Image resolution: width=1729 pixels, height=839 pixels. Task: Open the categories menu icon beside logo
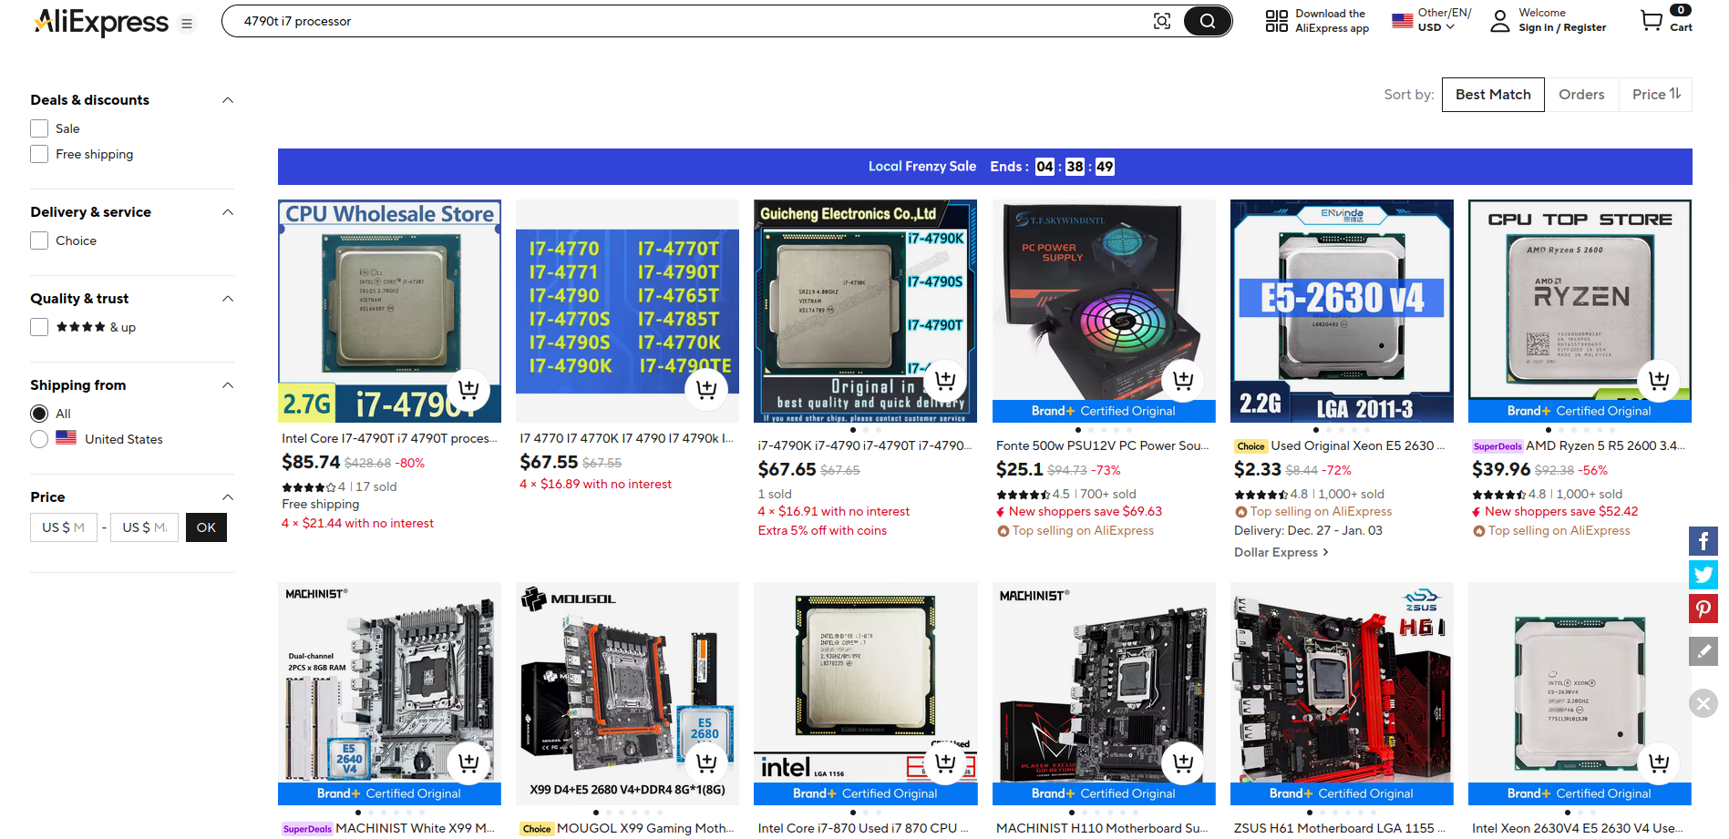(x=187, y=24)
